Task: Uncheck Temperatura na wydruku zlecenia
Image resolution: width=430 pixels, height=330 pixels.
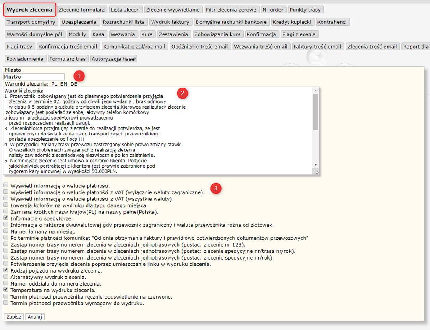Action: point(6,289)
